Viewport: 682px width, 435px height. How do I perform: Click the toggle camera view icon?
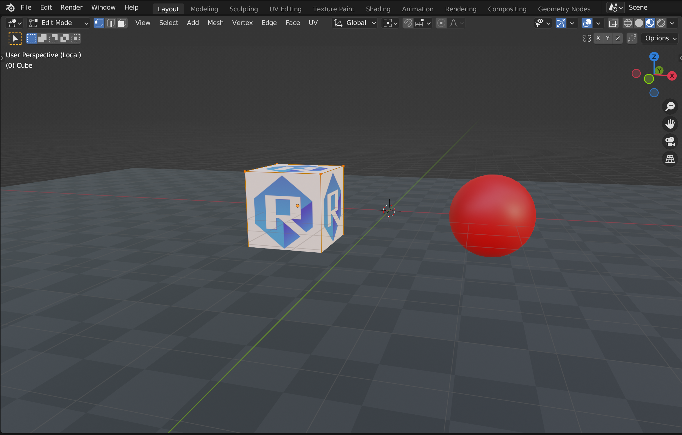tap(670, 141)
